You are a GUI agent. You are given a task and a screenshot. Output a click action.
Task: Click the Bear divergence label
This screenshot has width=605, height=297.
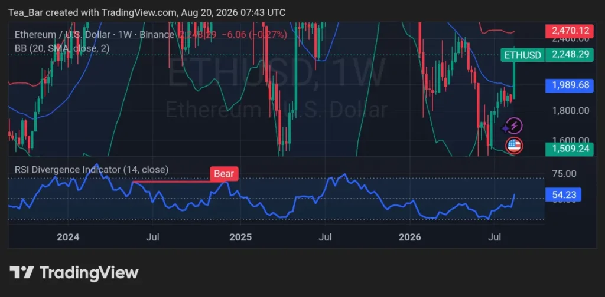(x=224, y=174)
